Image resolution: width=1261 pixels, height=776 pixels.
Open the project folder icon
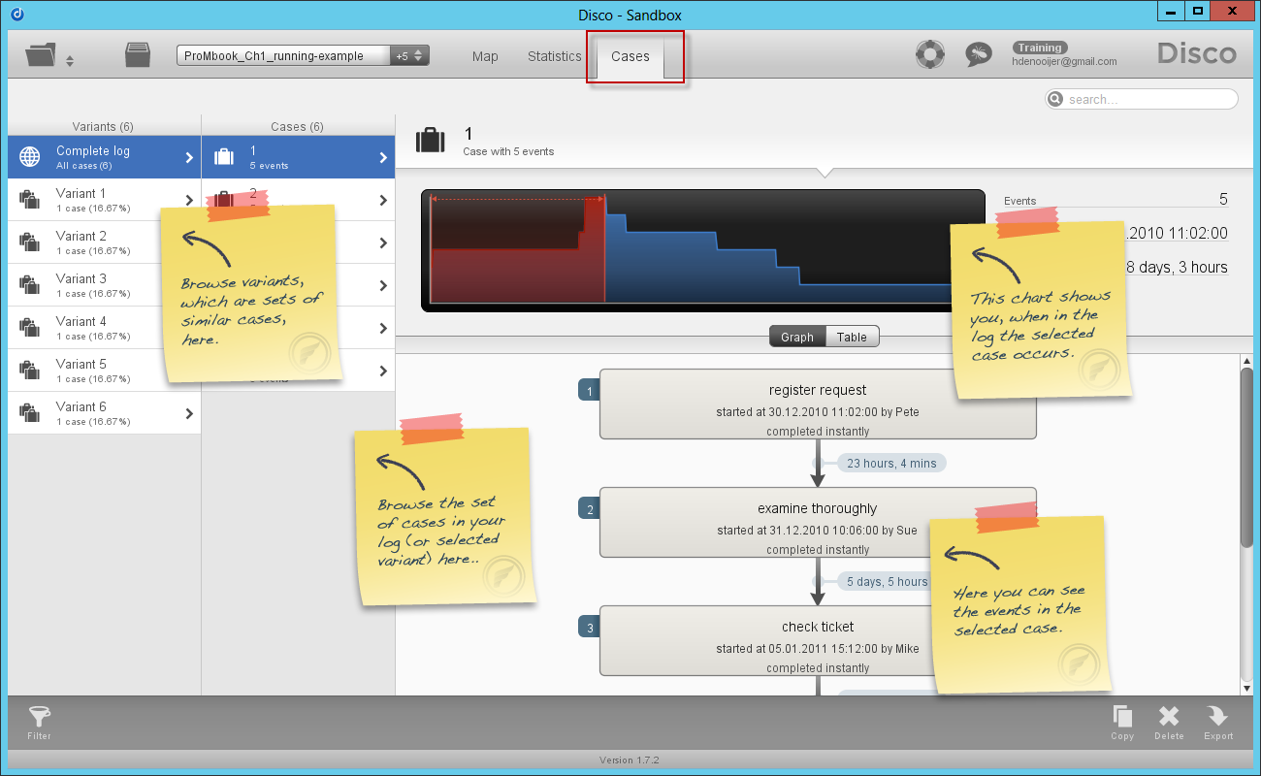tap(41, 55)
